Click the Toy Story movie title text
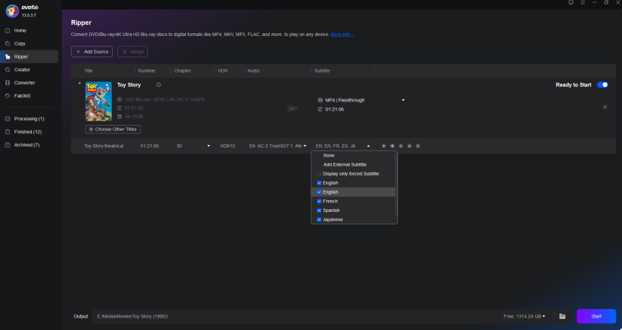 coord(129,85)
